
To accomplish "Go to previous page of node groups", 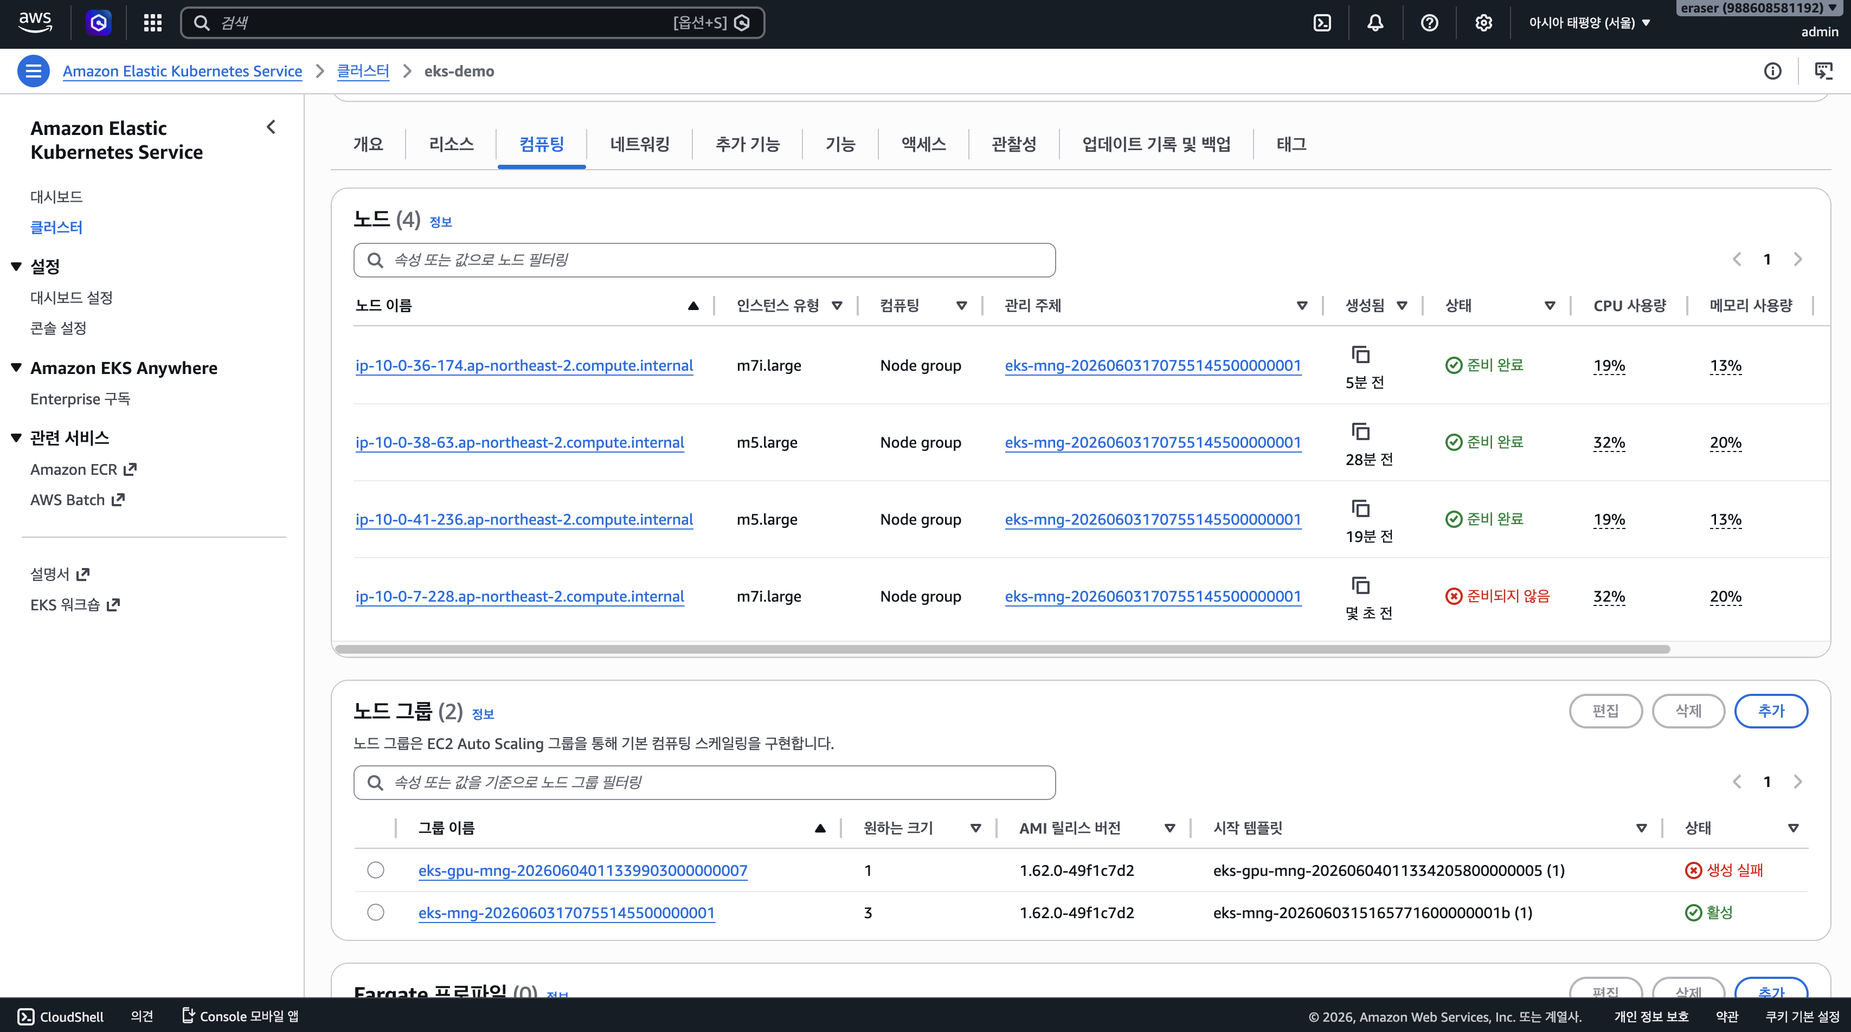I will (x=1737, y=782).
